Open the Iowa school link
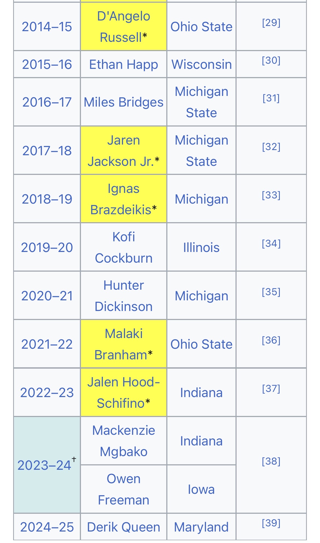This screenshot has width=320, height=543. click(x=201, y=489)
